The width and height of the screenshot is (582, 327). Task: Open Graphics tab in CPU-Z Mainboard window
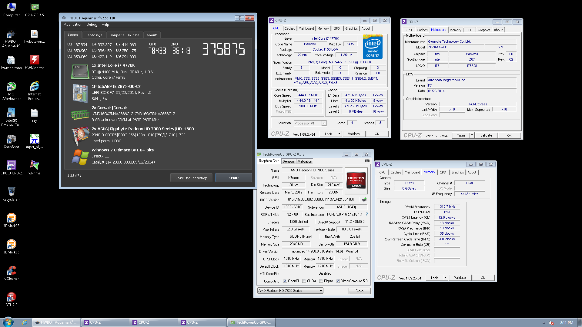[x=484, y=30]
